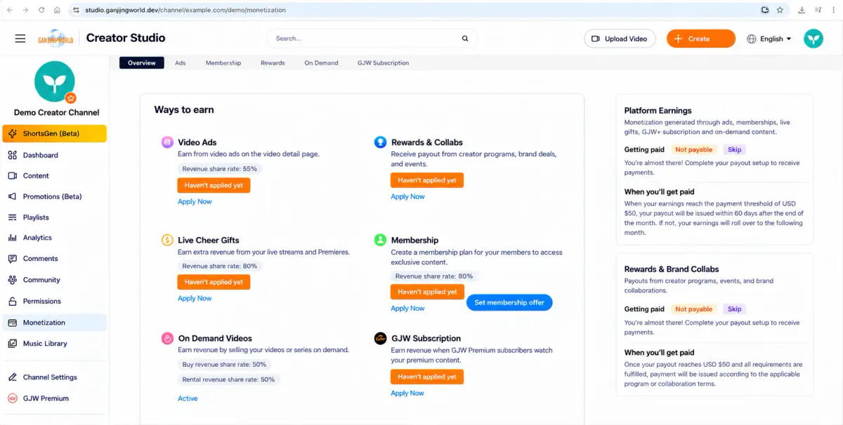The height and width of the screenshot is (425, 843).
Task: Click Not payable badge in Rewards & Brand Collabs
Action: 693,309
